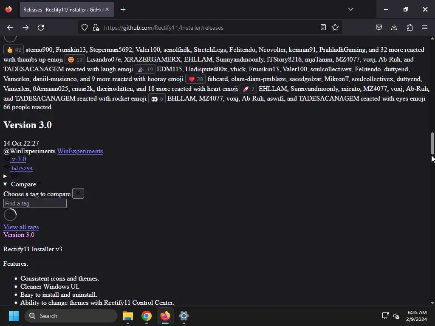Image resolution: width=435 pixels, height=326 pixels.
Task: Go back to the previous page
Action: pos(10,28)
